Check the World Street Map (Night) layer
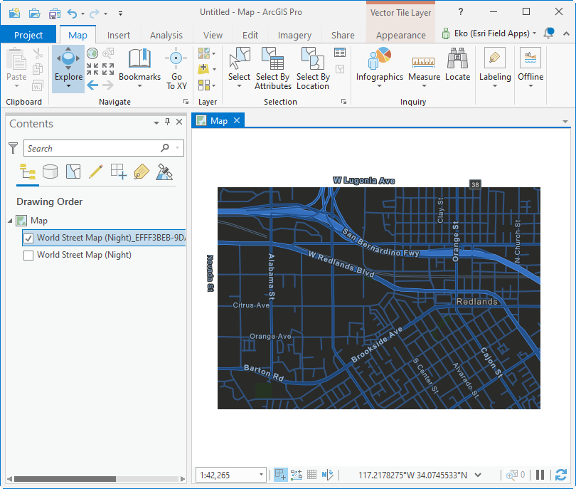 (28, 256)
